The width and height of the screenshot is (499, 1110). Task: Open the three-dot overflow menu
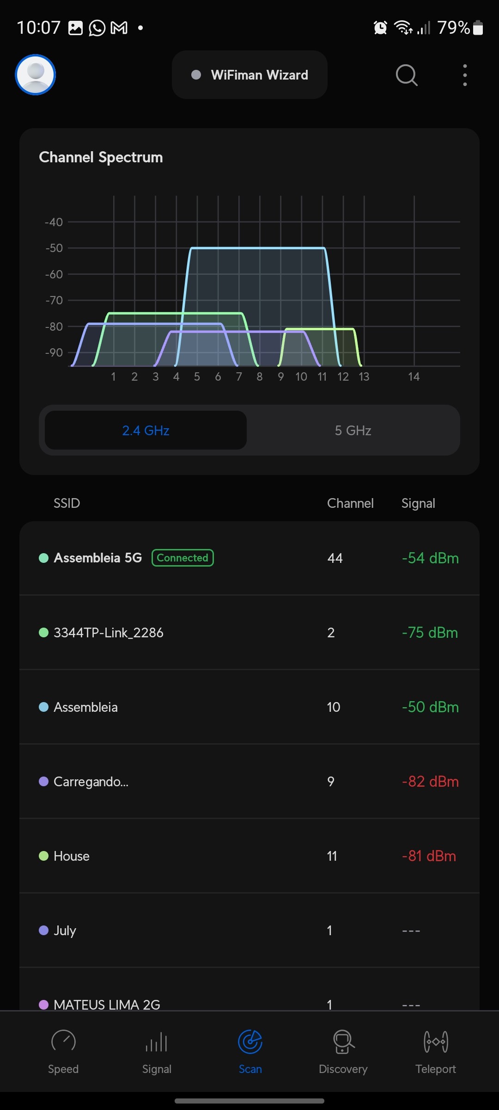465,75
